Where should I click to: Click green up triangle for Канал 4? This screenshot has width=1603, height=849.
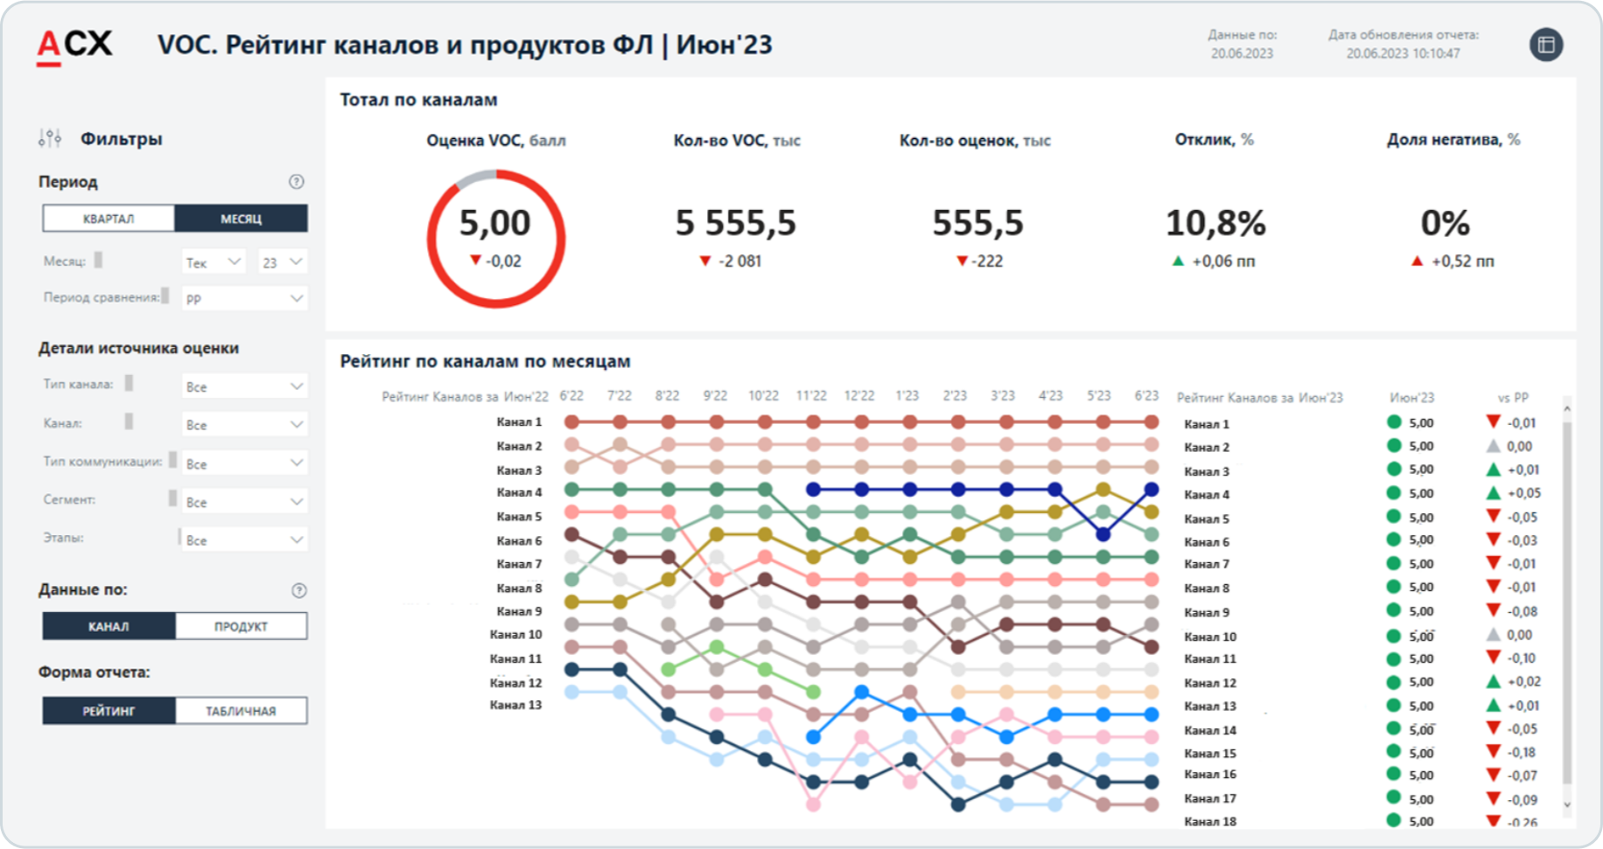(1494, 493)
